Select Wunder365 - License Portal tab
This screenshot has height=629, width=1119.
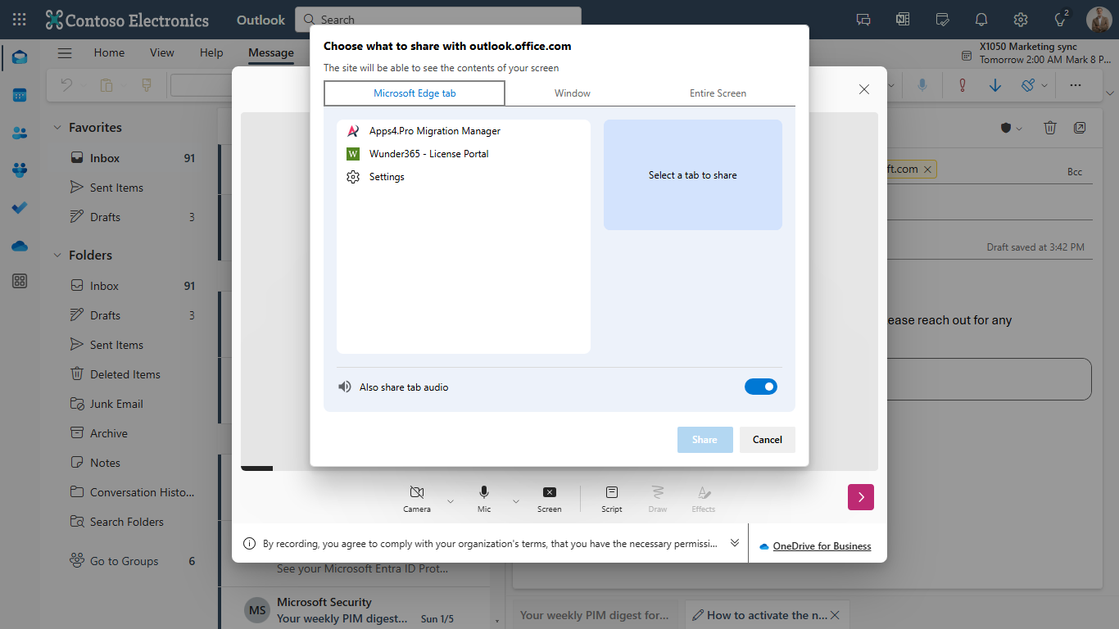point(428,154)
